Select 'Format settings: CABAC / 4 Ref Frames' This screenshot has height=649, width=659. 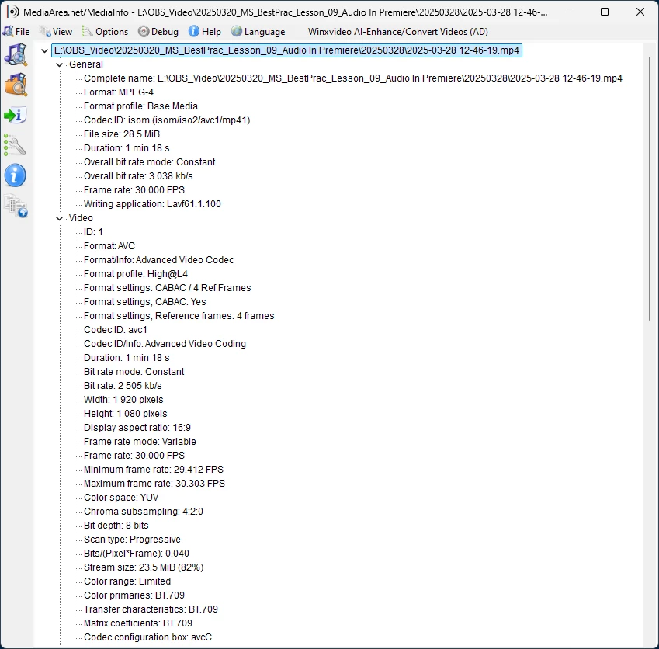[x=167, y=288]
